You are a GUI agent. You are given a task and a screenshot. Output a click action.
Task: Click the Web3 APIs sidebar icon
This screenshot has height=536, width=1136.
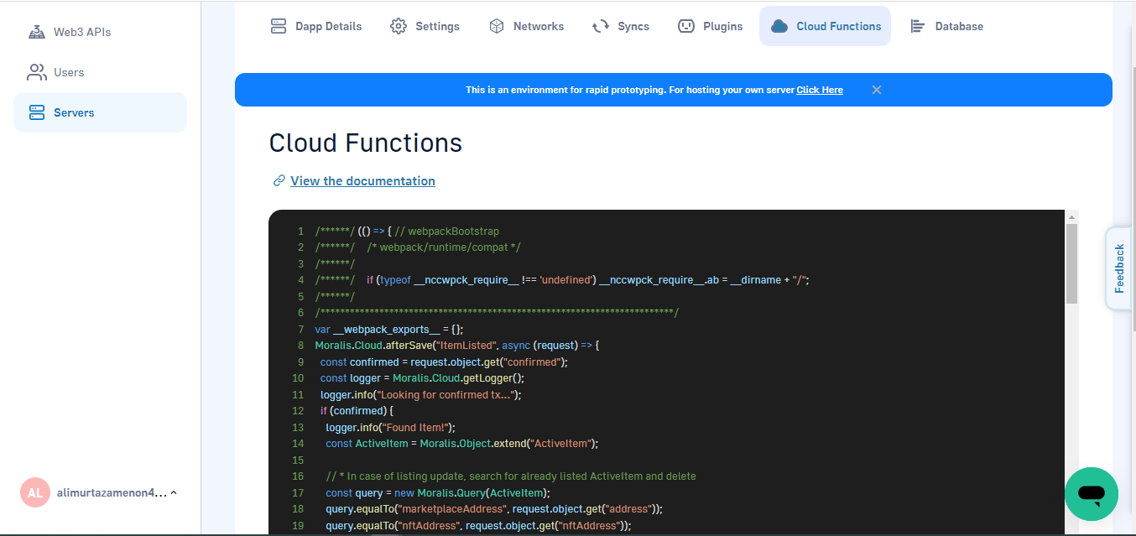[x=37, y=31]
